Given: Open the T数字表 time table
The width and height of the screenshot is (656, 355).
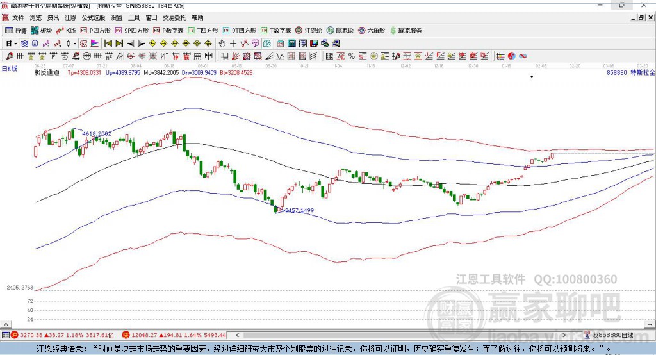Looking at the screenshot, I should (275, 31).
